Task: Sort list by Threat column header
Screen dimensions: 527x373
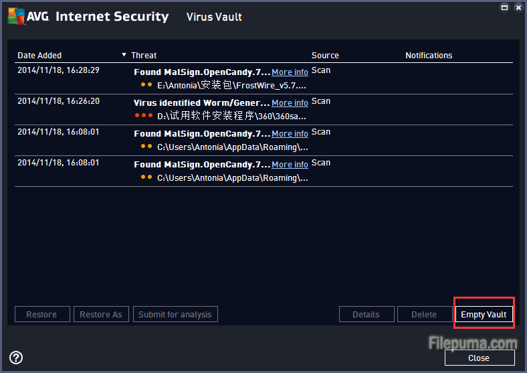Action: [144, 56]
